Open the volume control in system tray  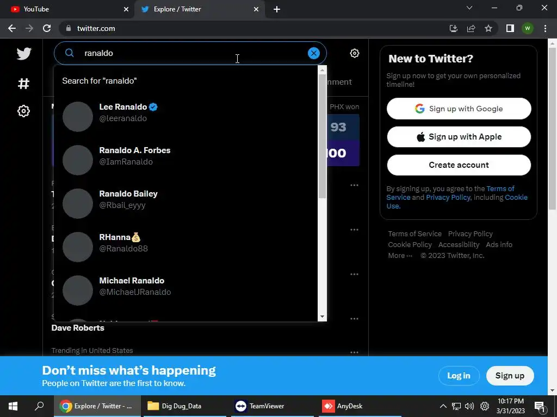pos(469,406)
